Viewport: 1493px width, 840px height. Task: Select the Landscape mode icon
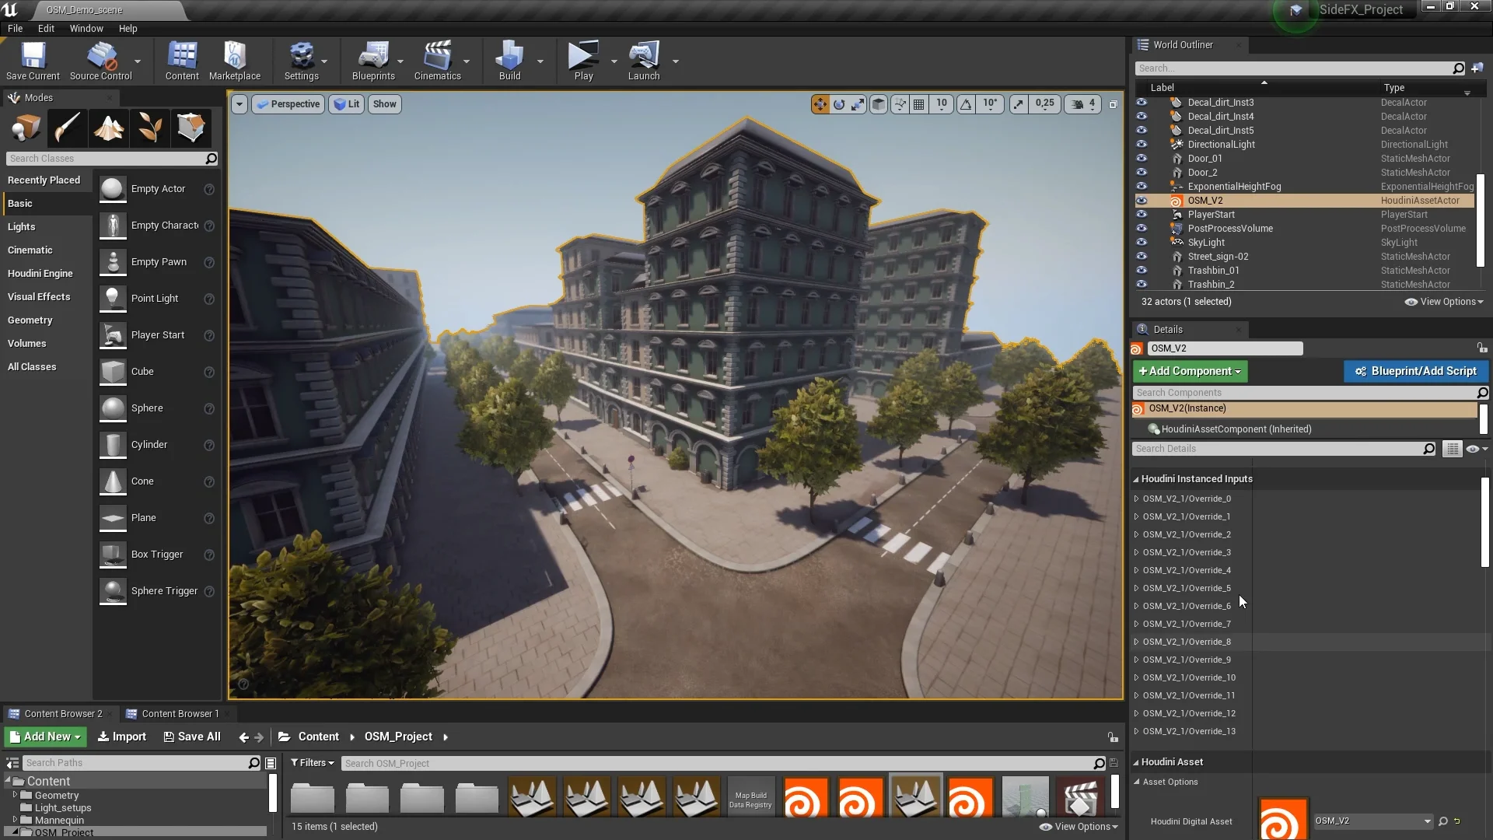click(x=108, y=128)
